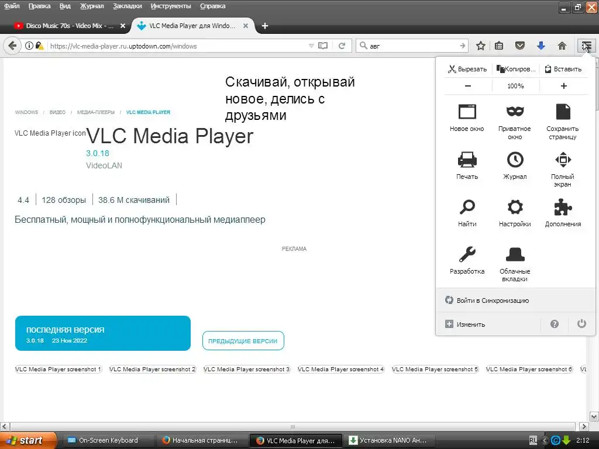Click the МЕДИА-ПЛЕЕРЫ breadcrumb link
The height and width of the screenshot is (449, 599).
[96, 112]
